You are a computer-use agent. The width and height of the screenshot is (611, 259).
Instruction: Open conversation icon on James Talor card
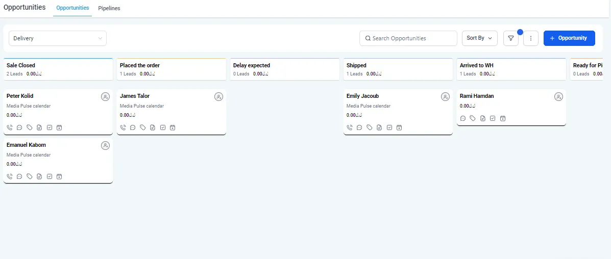point(133,127)
